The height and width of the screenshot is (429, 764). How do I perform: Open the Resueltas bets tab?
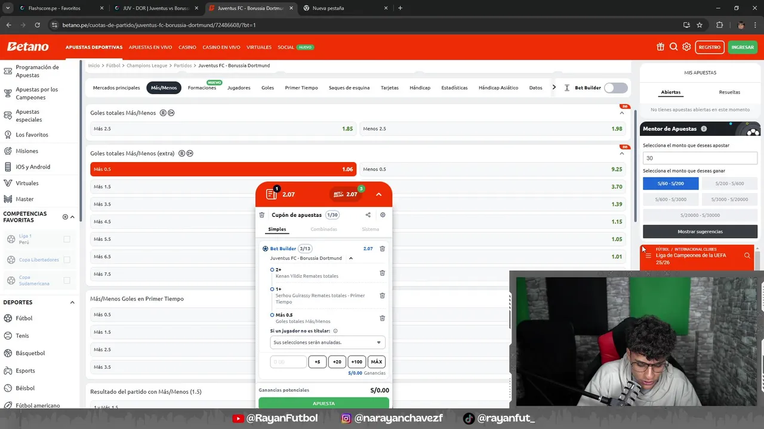coord(729,92)
